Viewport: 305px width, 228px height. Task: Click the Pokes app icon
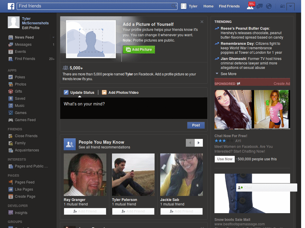11,77
